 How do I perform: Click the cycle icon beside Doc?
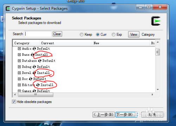coord(31,79)
